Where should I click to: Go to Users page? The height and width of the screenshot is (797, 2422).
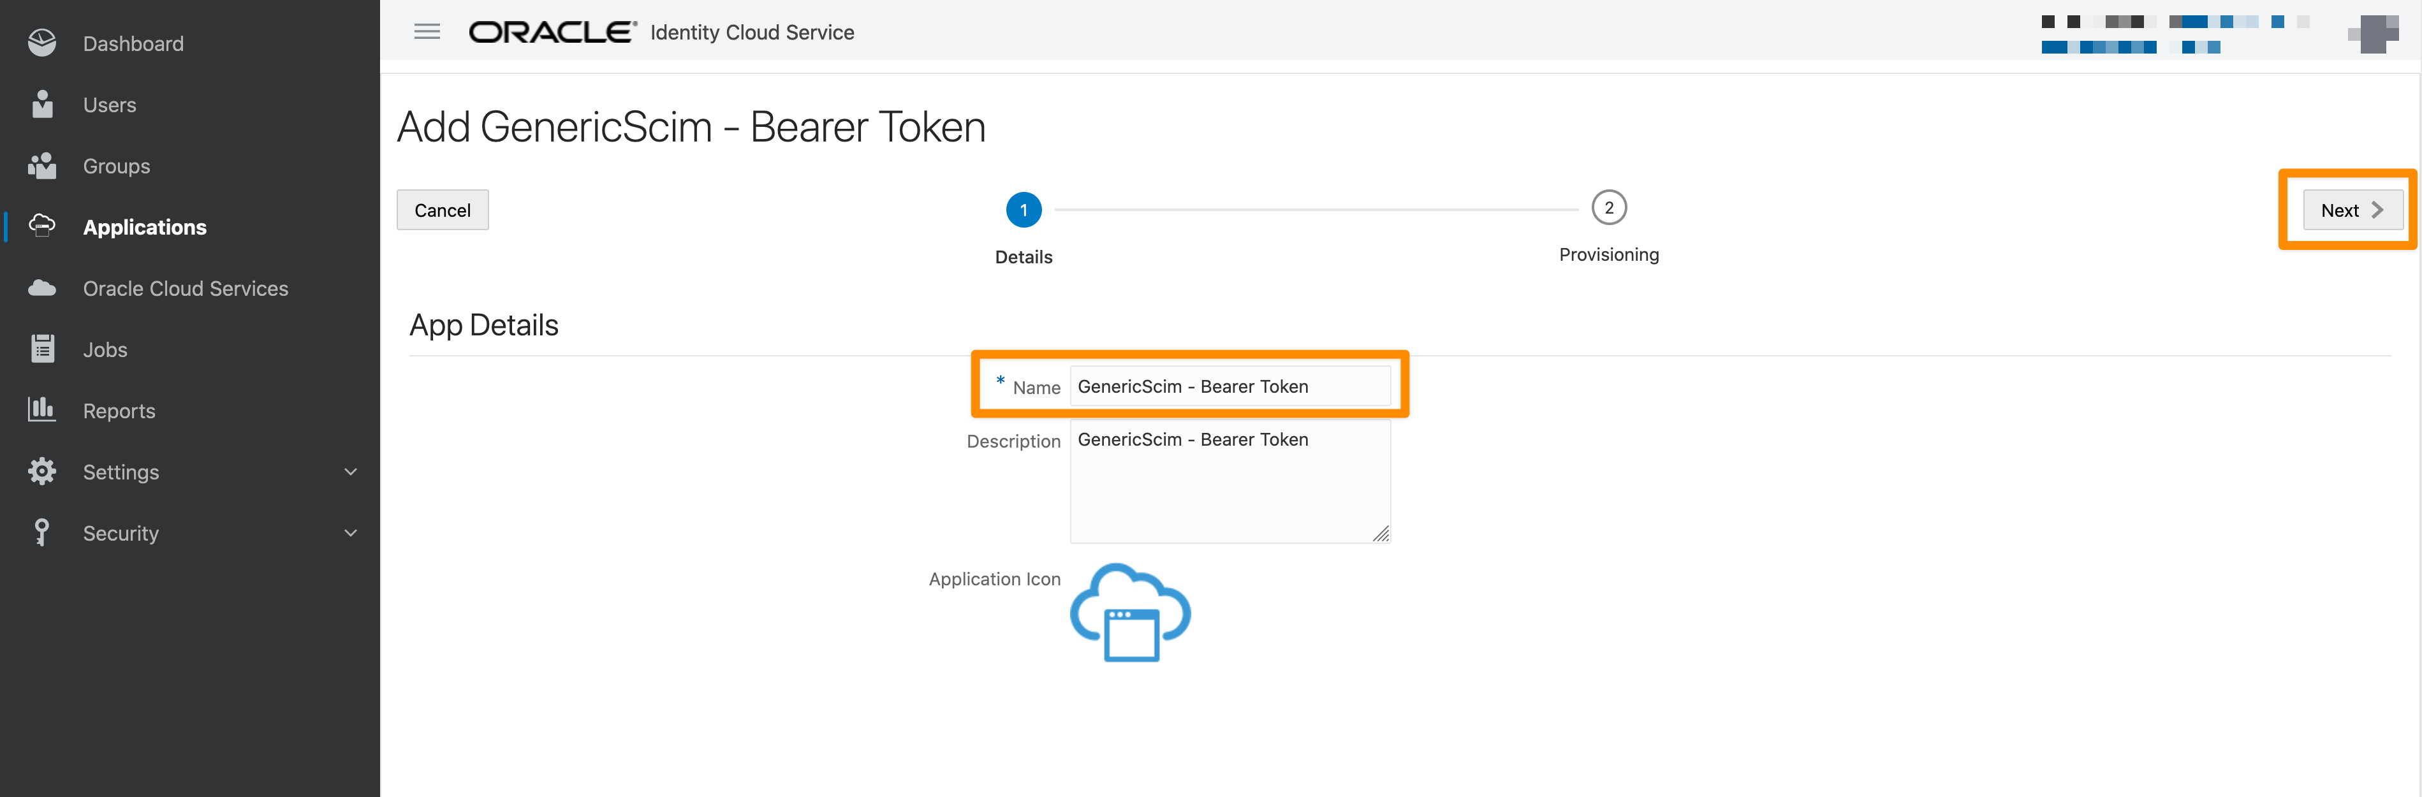click(109, 105)
